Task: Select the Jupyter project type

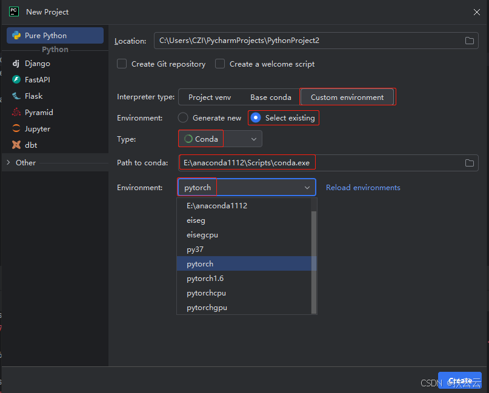Action: (55, 128)
